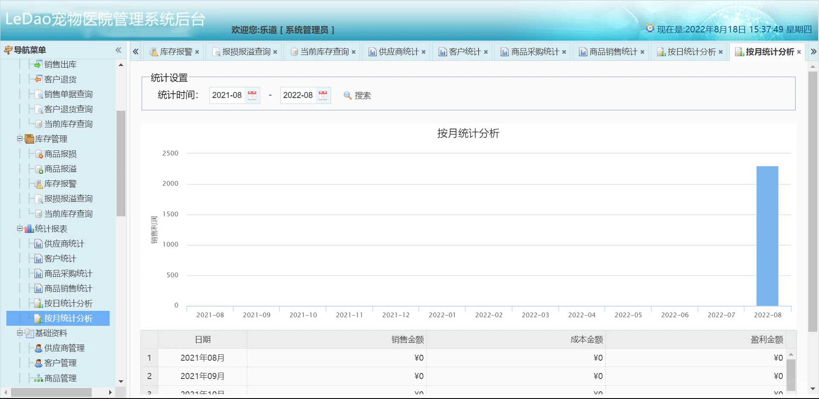The height and width of the screenshot is (399, 819).
Task: Collapse the 统计报表 tree section
Action: click(19, 229)
